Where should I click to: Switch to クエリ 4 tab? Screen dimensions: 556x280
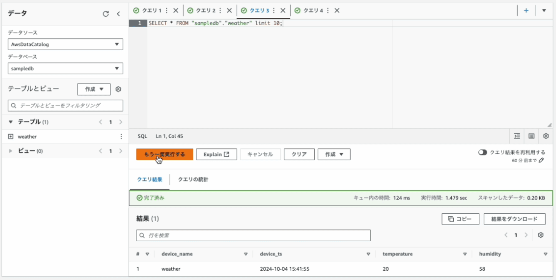pyautogui.click(x=313, y=11)
